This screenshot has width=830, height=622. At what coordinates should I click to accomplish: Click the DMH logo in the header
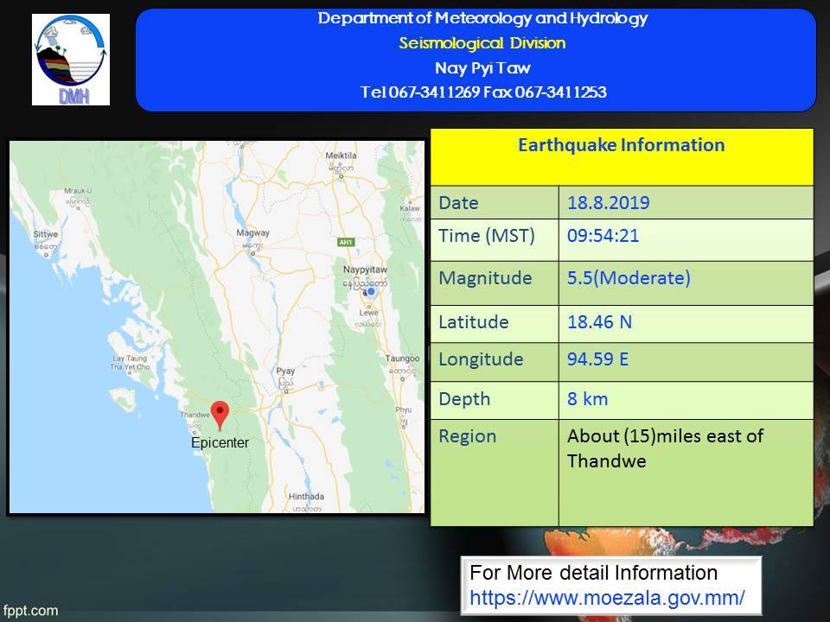71,60
